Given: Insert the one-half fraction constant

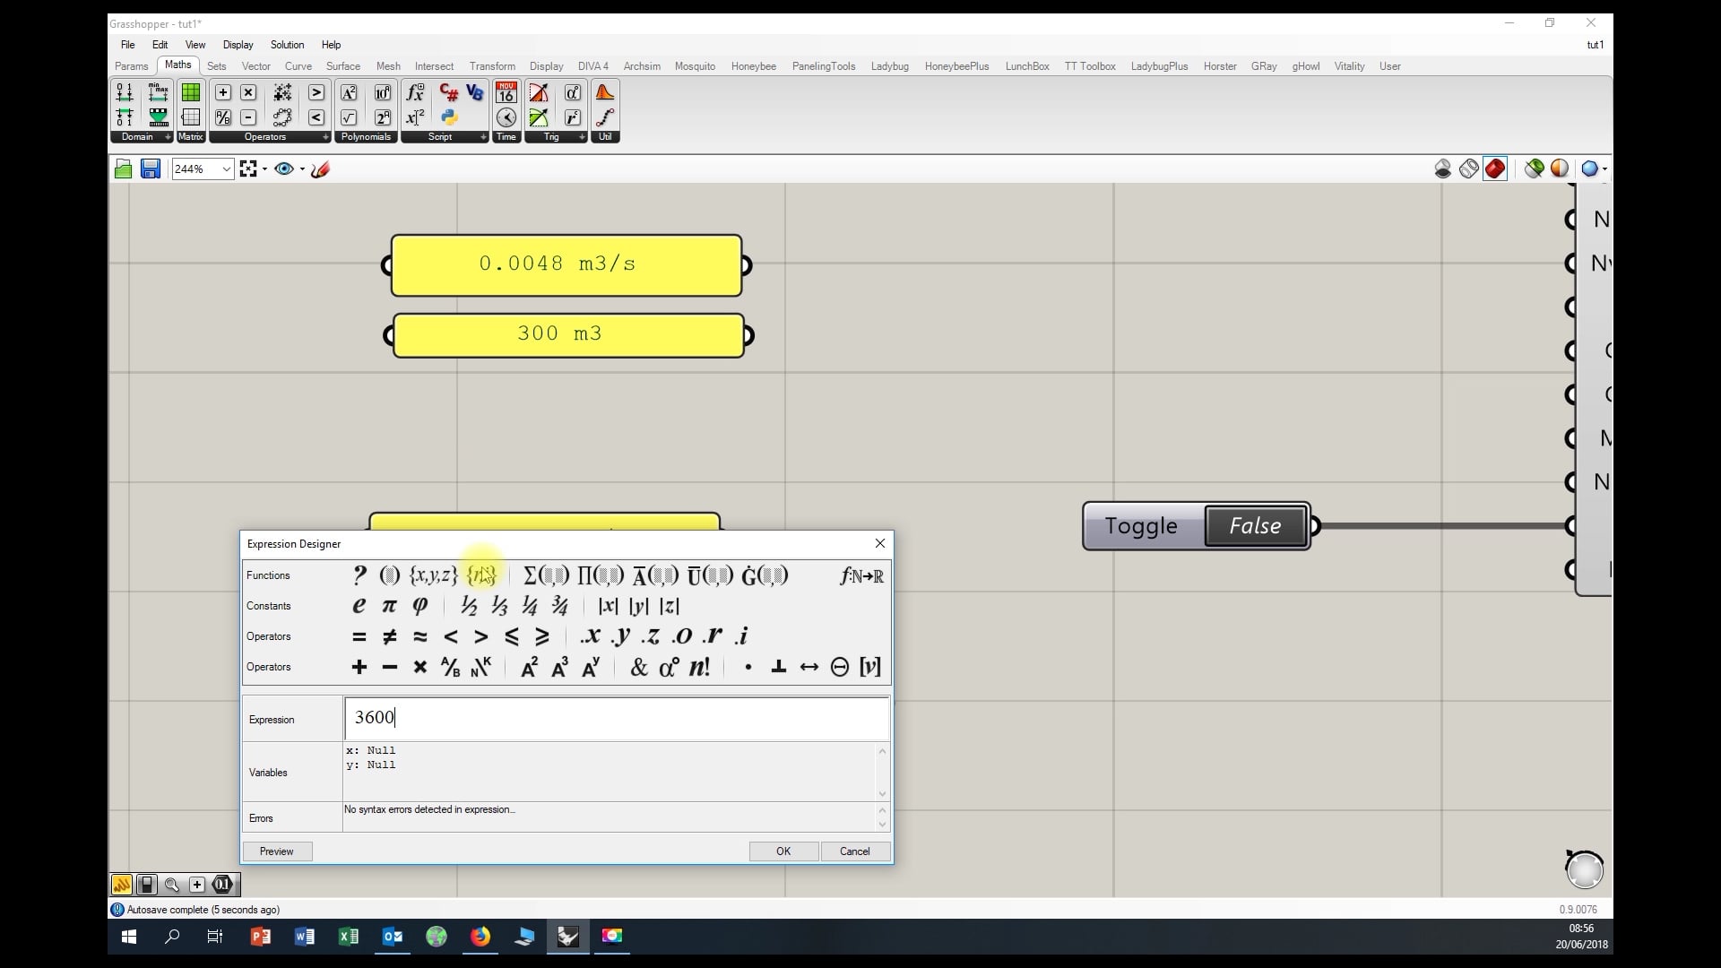Looking at the screenshot, I should [469, 607].
